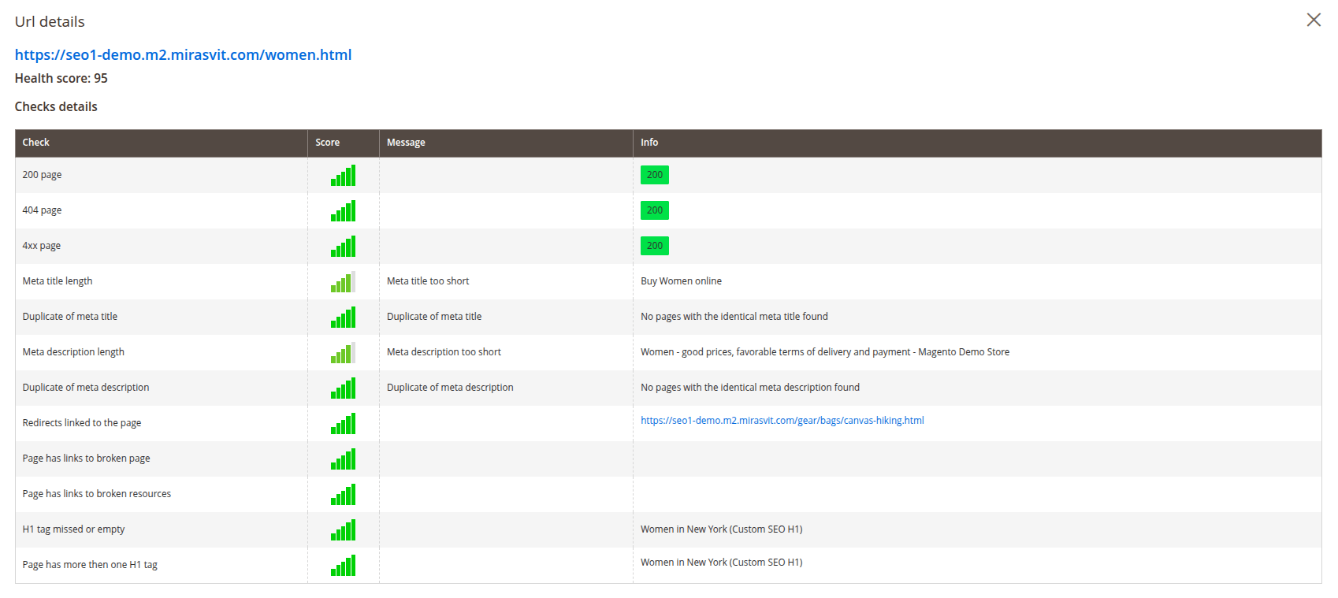Click score bars for Duplicate of meta description check

pos(343,388)
